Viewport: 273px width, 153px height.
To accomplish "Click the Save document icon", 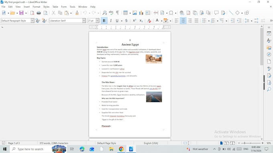I will coord(21,13).
